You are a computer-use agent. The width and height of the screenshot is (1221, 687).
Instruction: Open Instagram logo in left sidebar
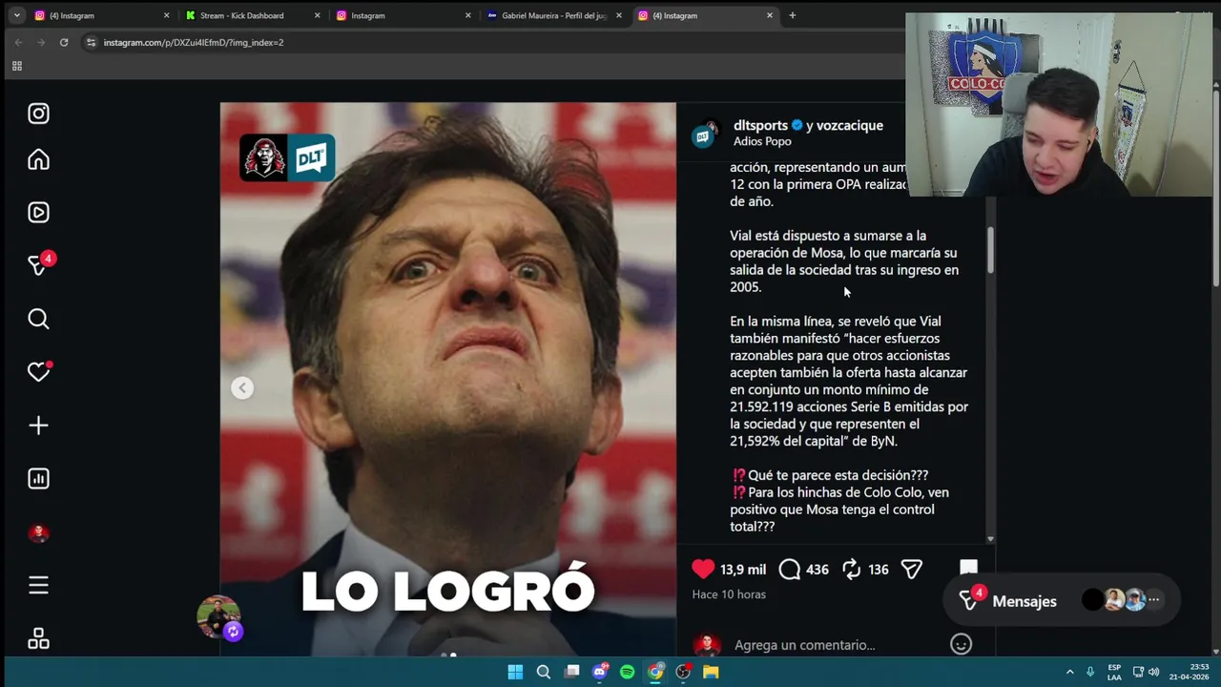click(38, 114)
